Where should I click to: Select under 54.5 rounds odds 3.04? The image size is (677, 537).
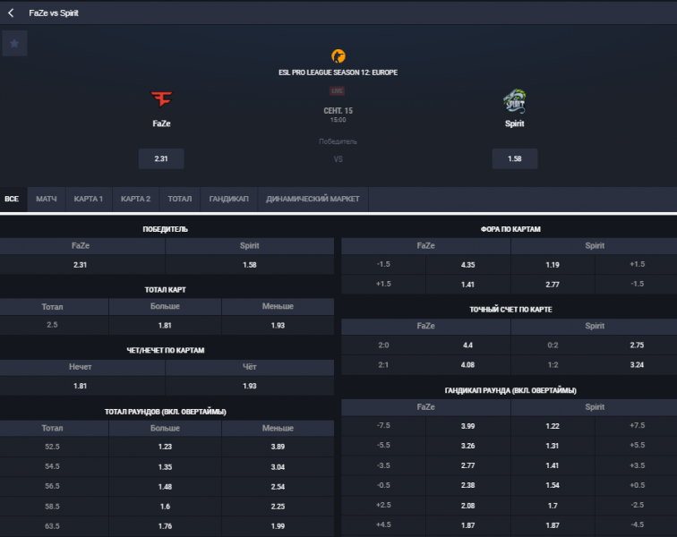278,466
